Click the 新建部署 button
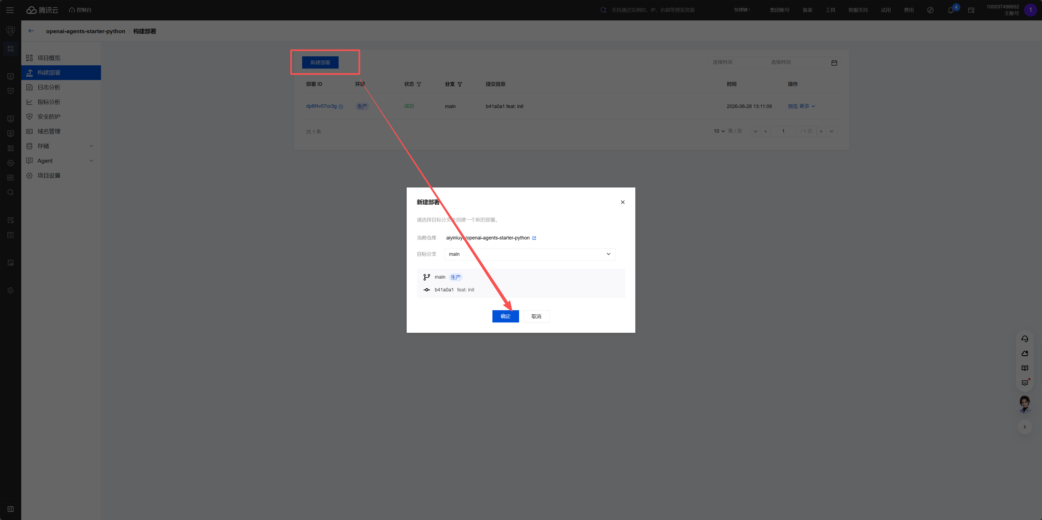This screenshot has width=1042, height=520. [320, 62]
